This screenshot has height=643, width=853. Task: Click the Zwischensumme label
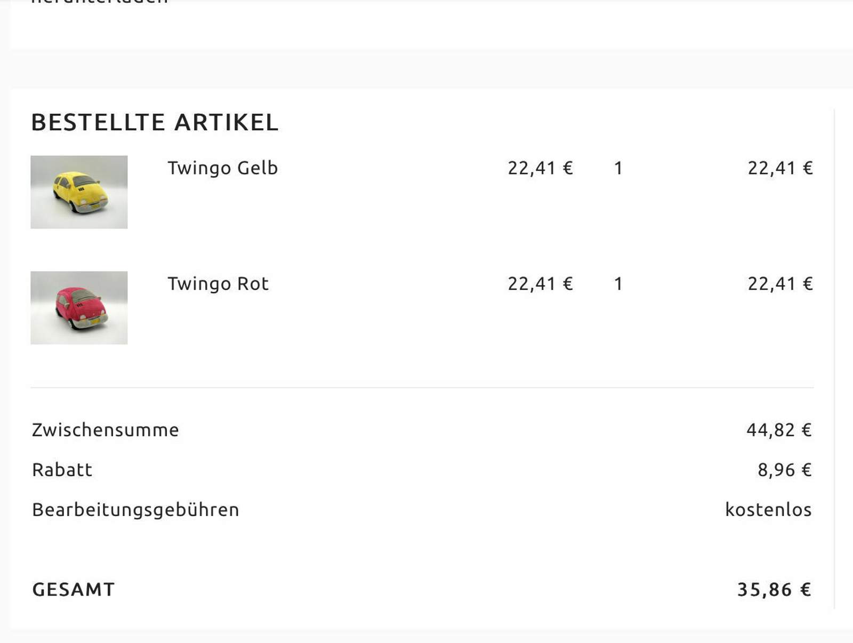tap(106, 430)
